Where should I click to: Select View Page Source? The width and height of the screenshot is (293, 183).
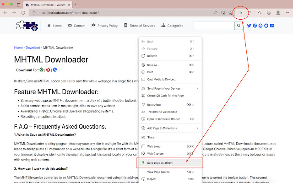click(170, 172)
